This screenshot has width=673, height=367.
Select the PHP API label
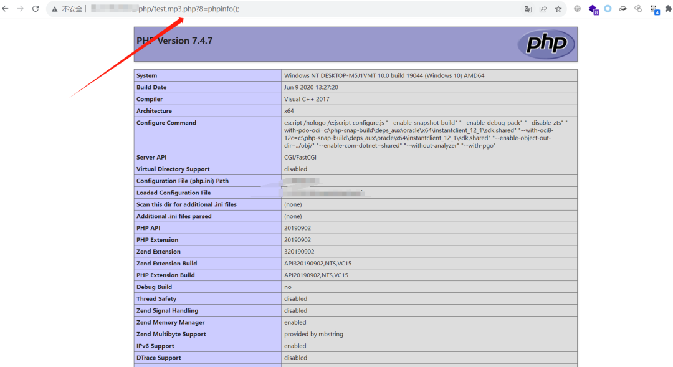[x=148, y=228]
